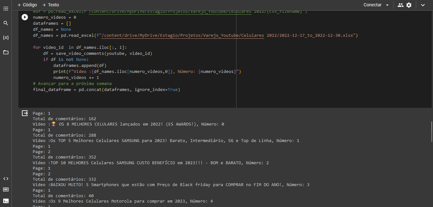
Task: Open the notebook search panel
Action: tap(6, 23)
